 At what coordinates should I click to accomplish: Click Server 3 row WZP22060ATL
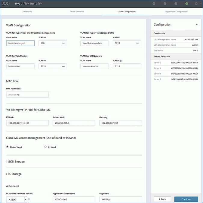click(176, 79)
